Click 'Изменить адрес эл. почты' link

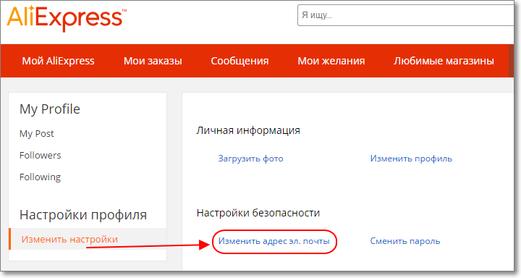click(x=274, y=241)
